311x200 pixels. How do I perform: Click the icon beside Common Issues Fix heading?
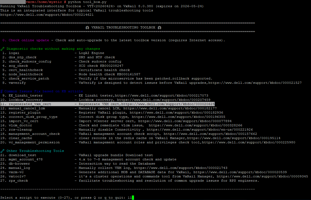point(1,91)
